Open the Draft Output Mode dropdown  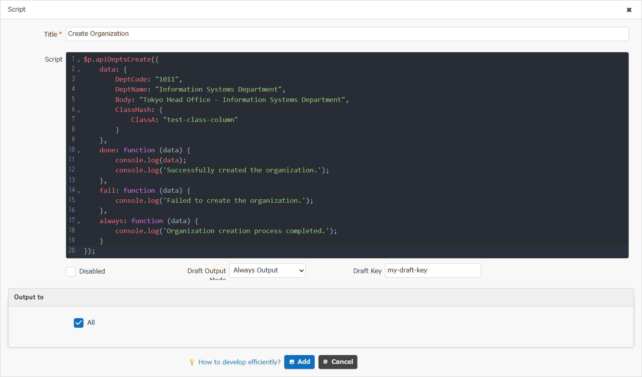pyautogui.click(x=267, y=270)
